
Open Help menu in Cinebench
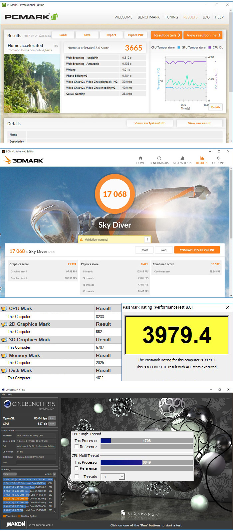(x=10, y=395)
